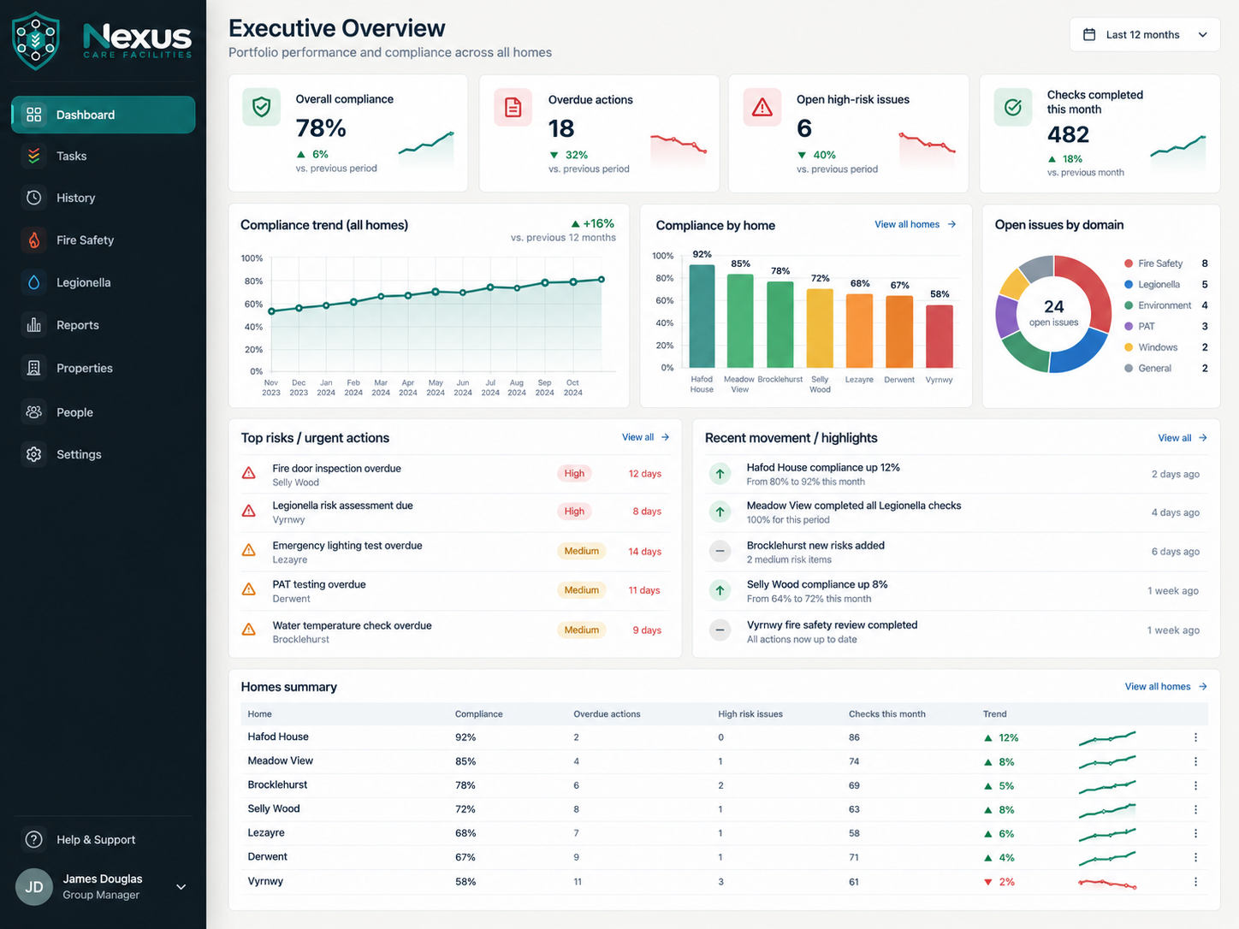The height and width of the screenshot is (929, 1239).
Task: Click View all in Recent movement panel
Action: (x=1183, y=438)
